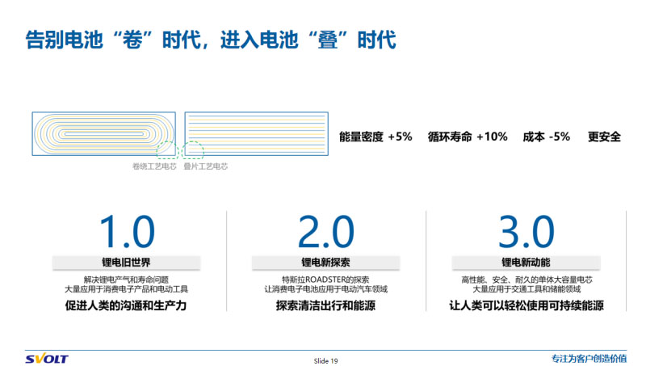Select the 锂电新探索 label bar
This screenshot has height=366, width=646.
coord(325,263)
